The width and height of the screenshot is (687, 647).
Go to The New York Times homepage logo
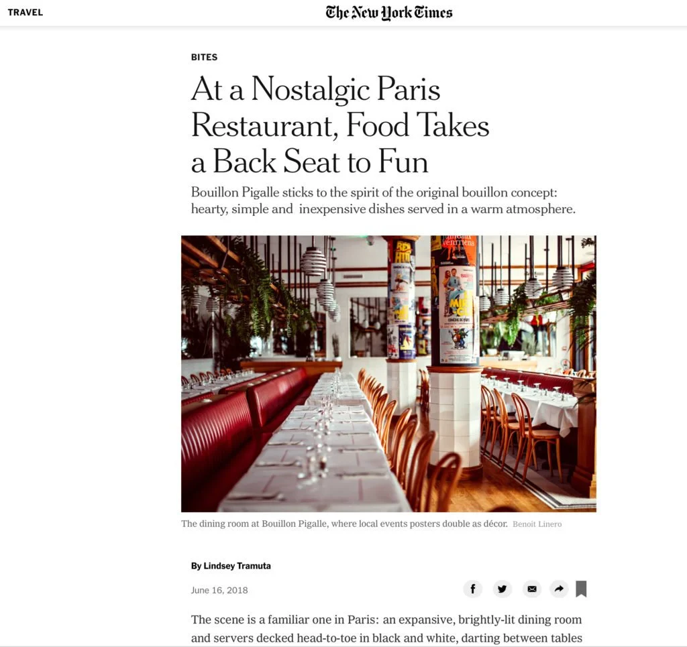tap(388, 13)
